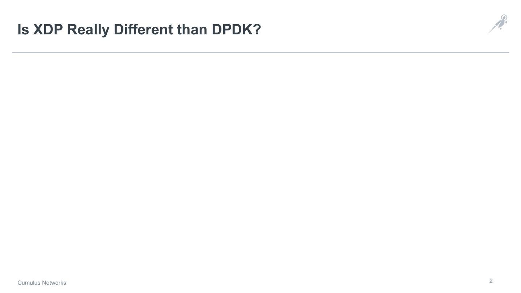Click the letter "K" in DPDK
Screen dimensions: 521x293
pos(247,29)
